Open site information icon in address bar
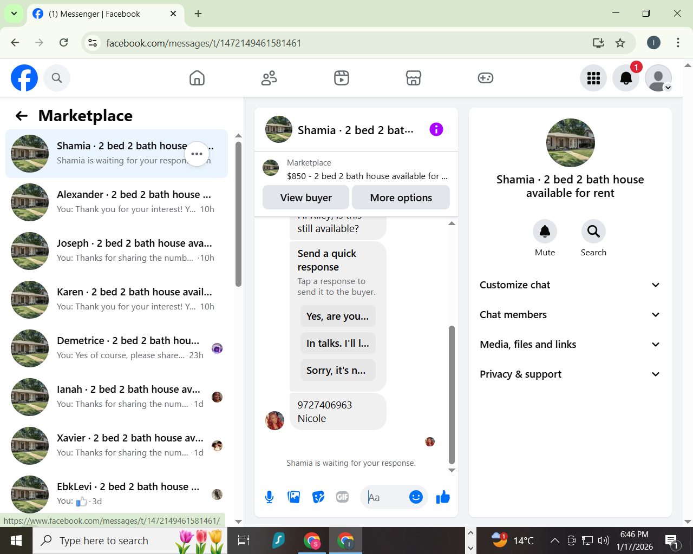 93,43
